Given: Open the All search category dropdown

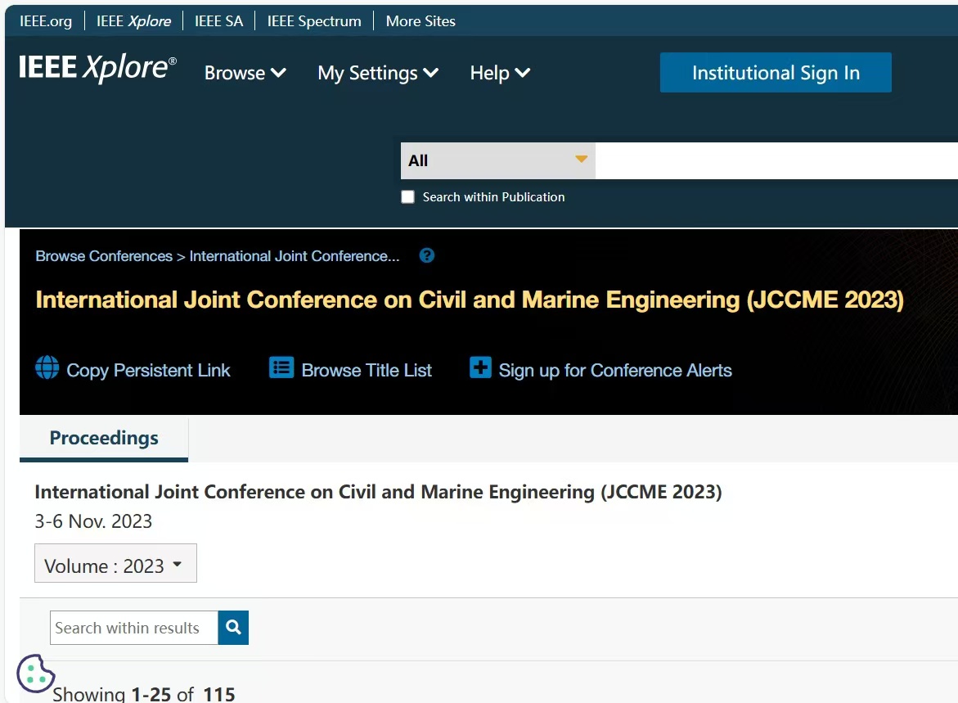Looking at the screenshot, I should pyautogui.click(x=497, y=160).
